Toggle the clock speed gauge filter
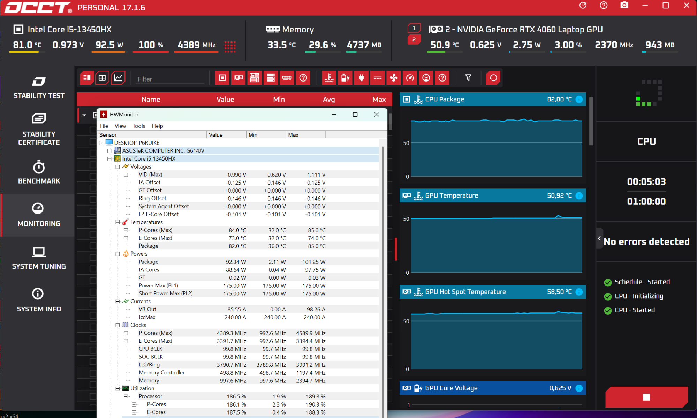 tap(410, 78)
